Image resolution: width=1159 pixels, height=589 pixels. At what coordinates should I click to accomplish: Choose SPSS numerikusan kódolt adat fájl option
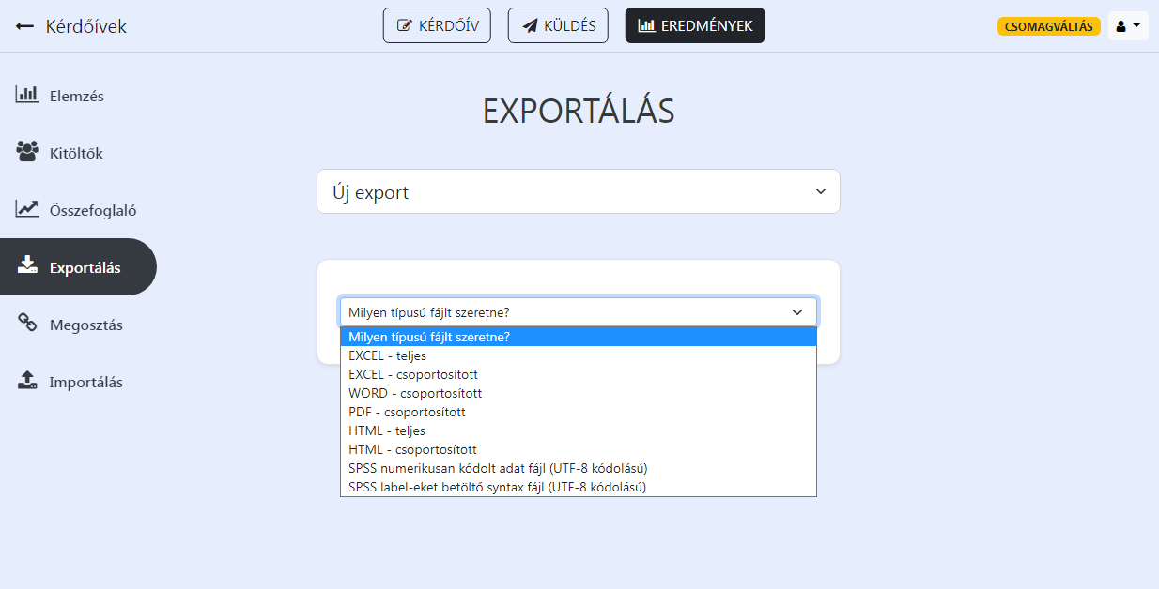point(579,468)
